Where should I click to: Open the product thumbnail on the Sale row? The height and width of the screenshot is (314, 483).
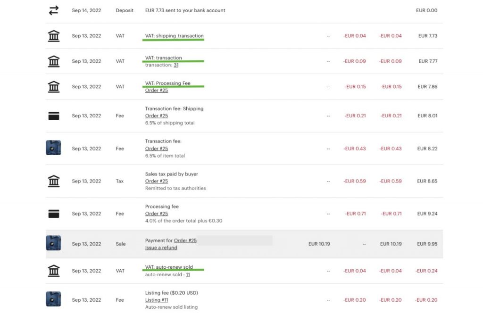coord(53,243)
